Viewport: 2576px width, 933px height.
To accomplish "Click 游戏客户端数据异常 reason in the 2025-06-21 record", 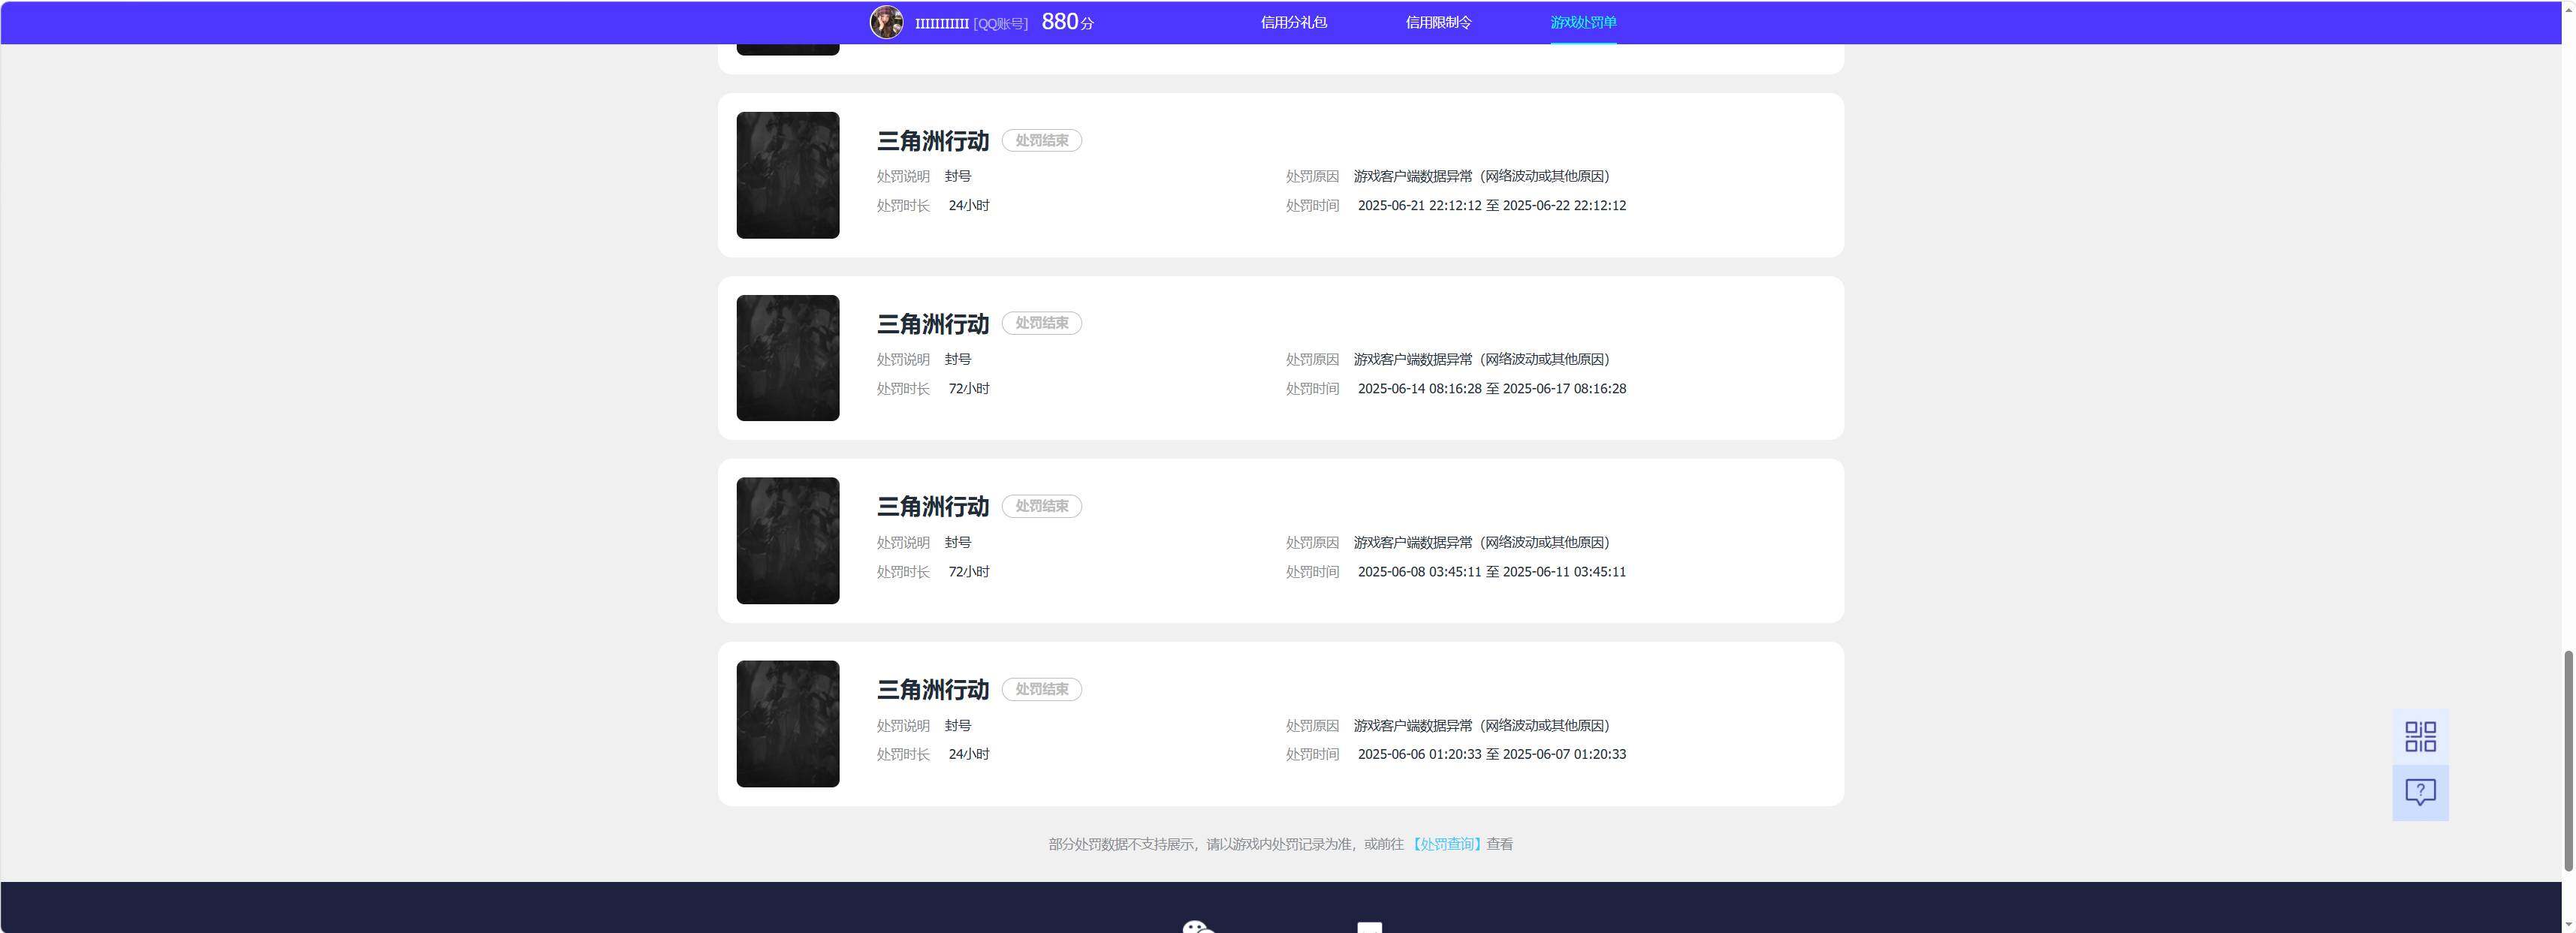I will click(x=1482, y=176).
